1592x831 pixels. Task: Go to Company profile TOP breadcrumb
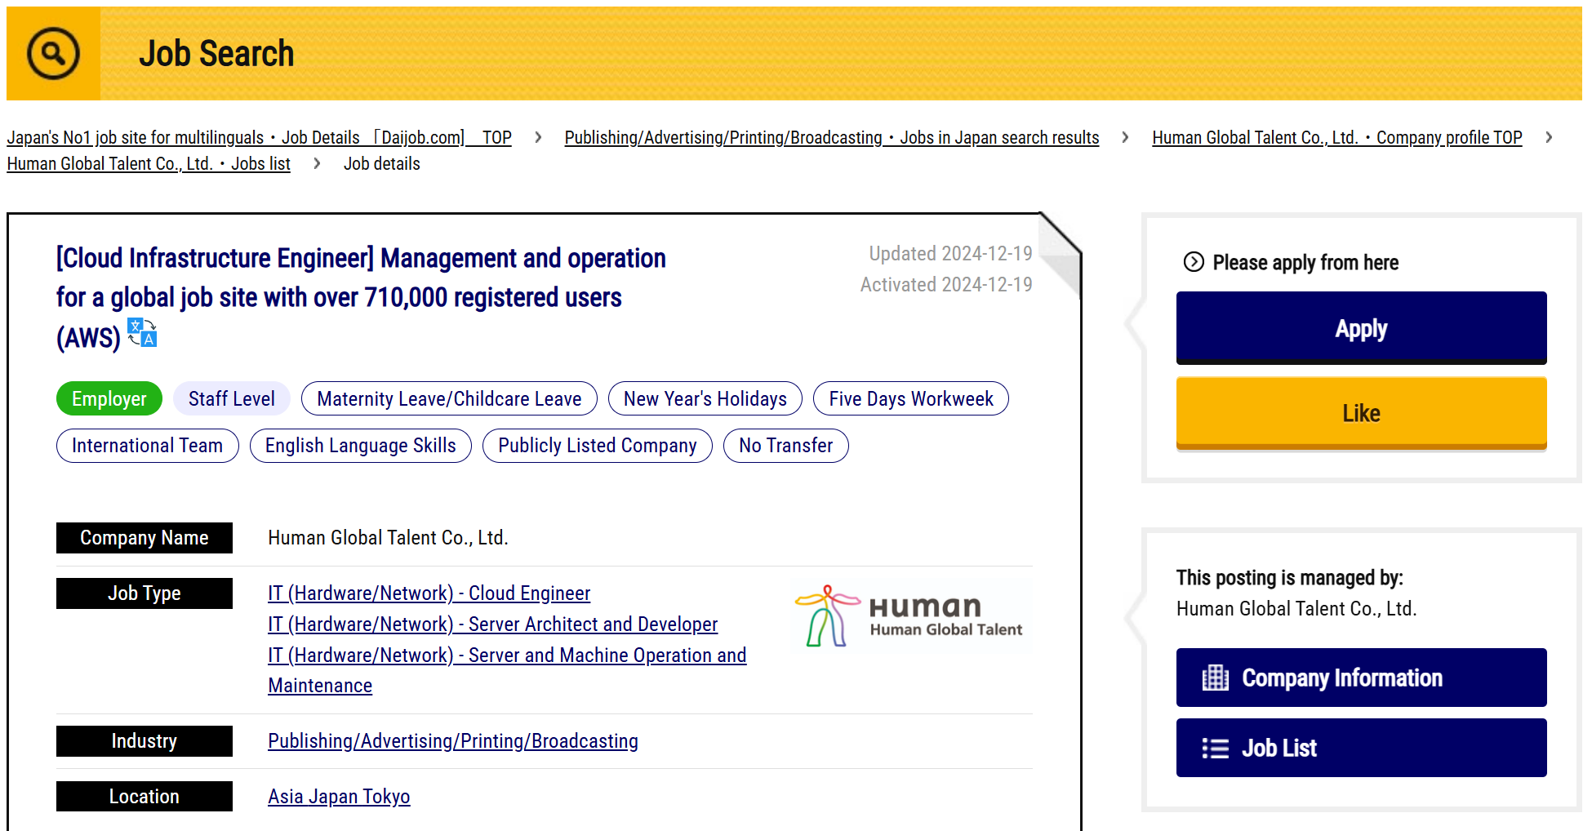(1337, 137)
